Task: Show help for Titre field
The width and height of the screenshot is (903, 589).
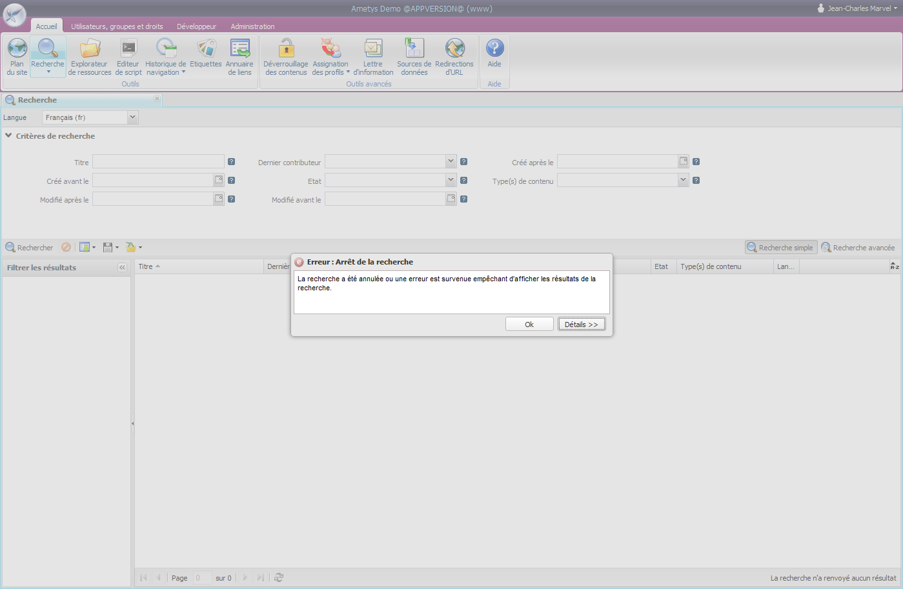Action: tap(231, 162)
